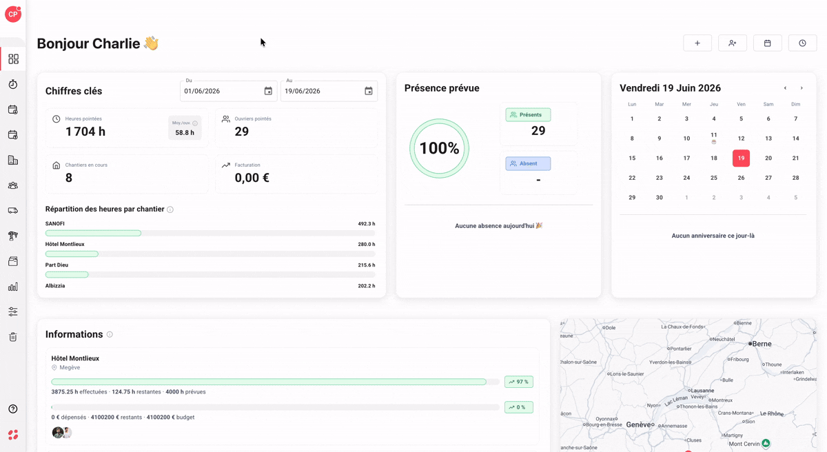Open the crane equipment sidebar icon

click(x=13, y=236)
